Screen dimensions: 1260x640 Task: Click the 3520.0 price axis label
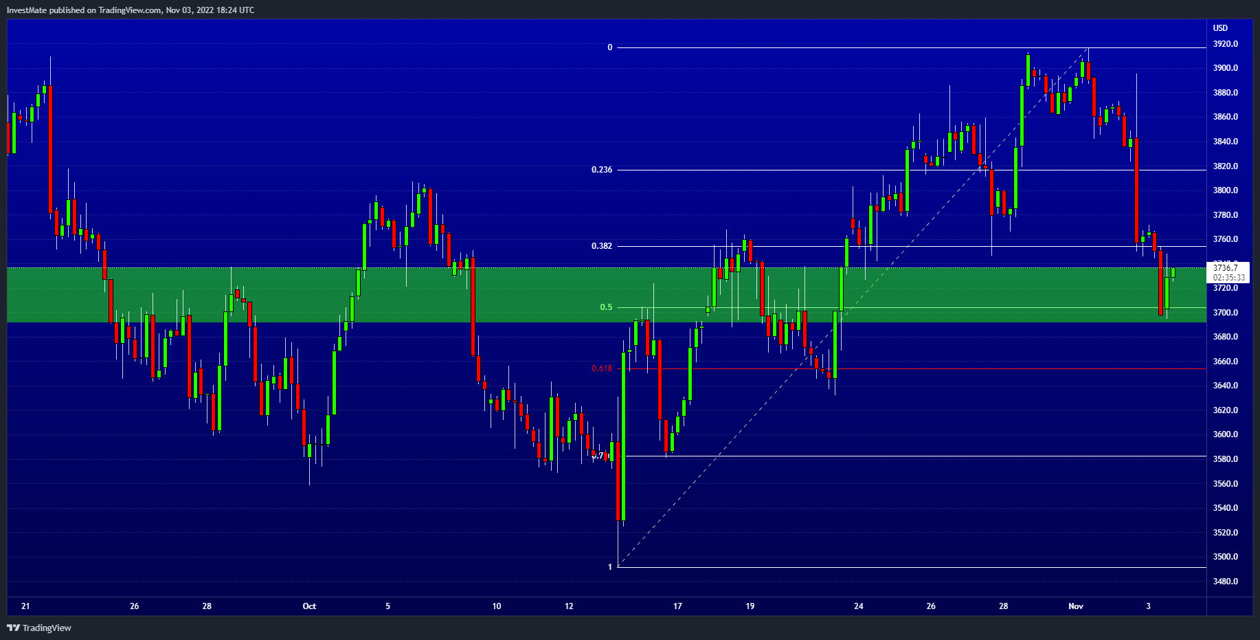[x=1226, y=533]
